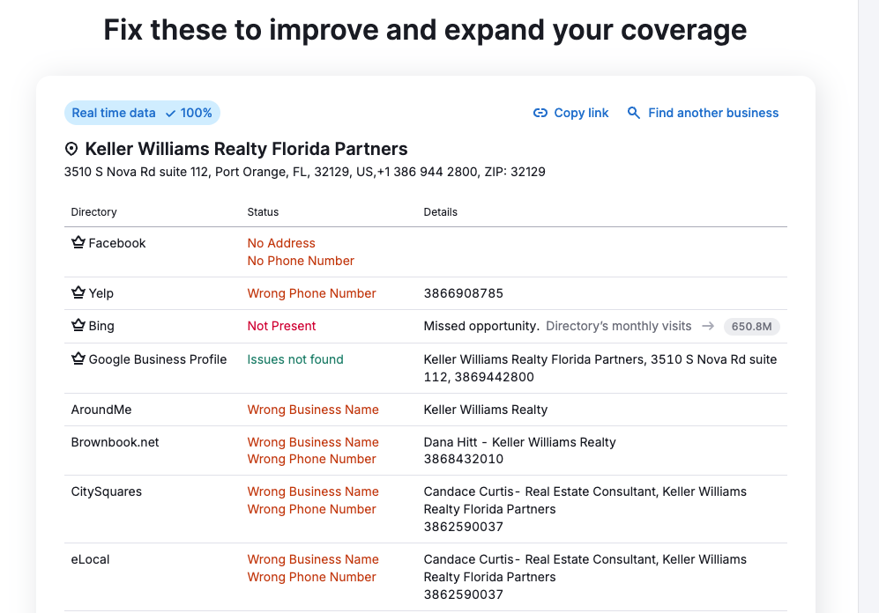Click the eLocal directory name

pos(90,559)
